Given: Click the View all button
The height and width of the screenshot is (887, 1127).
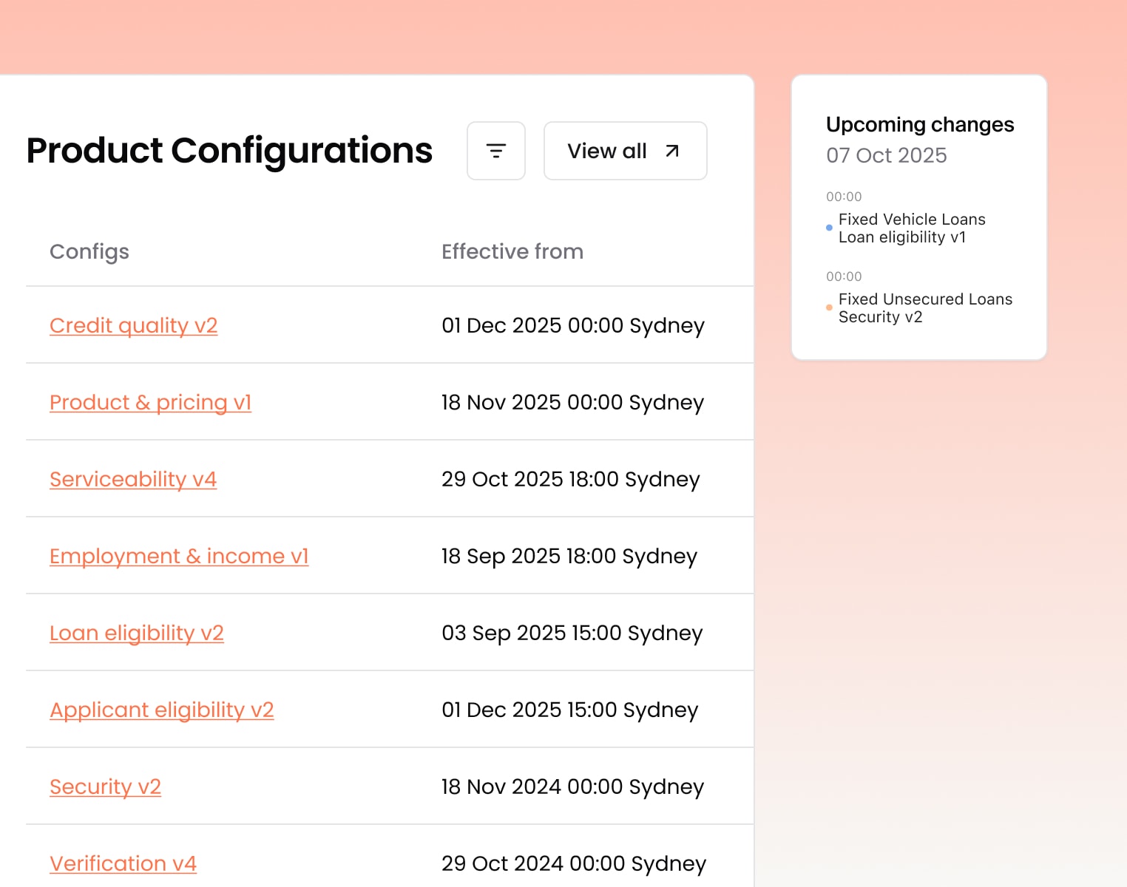Looking at the screenshot, I should click(x=625, y=151).
